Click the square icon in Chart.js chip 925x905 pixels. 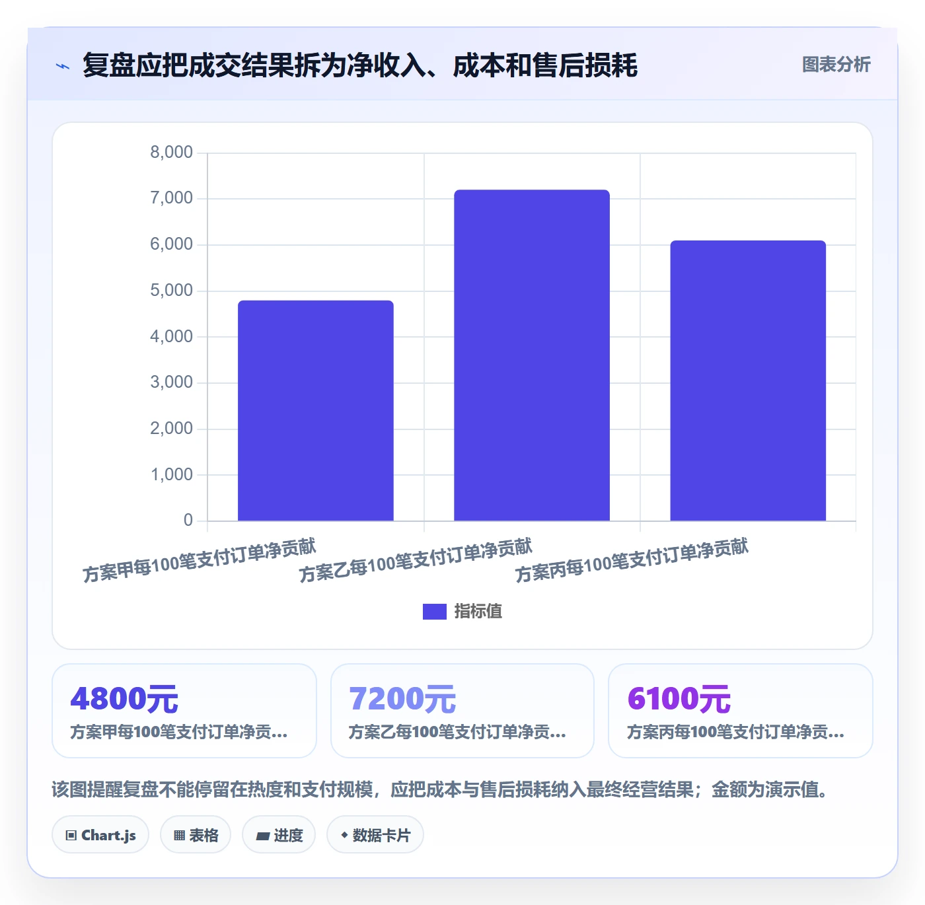coord(71,836)
